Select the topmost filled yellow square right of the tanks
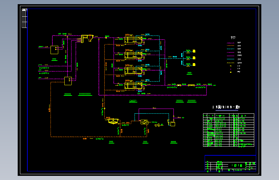The image size is (279, 180). click(x=194, y=51)
